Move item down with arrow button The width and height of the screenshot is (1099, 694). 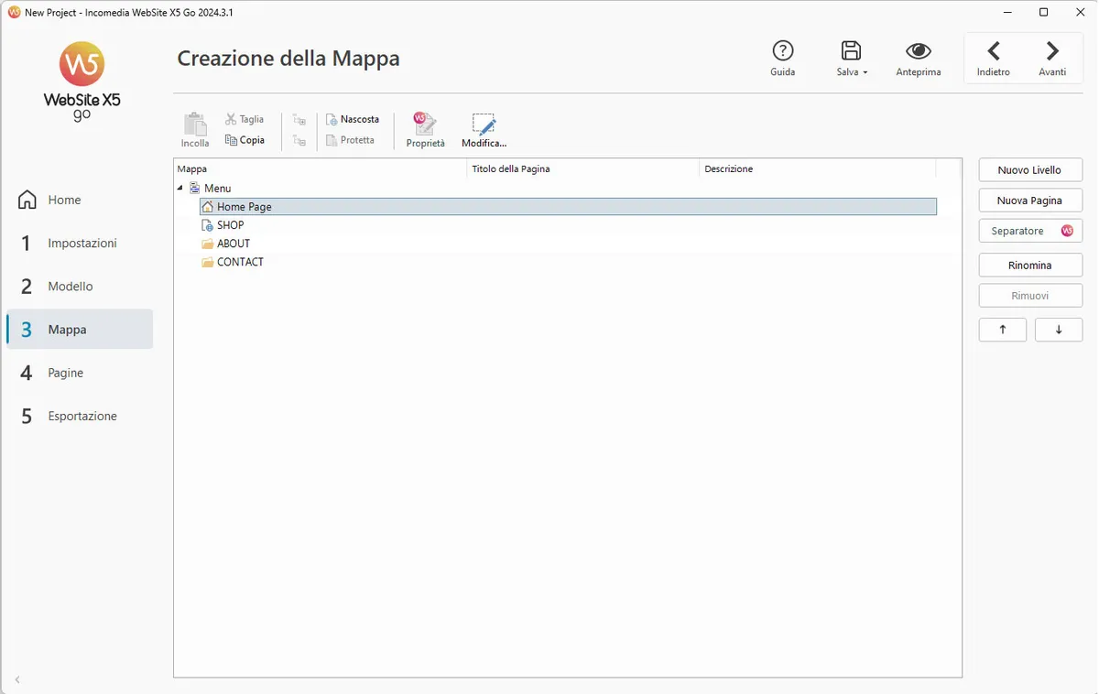click(x=1059, y=330)
